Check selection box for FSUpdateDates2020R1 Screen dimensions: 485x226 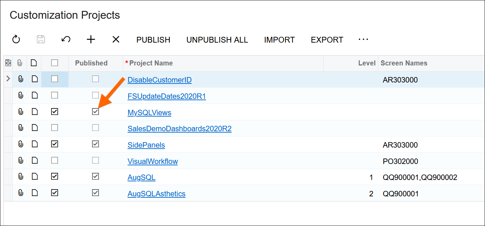point(55,95)
